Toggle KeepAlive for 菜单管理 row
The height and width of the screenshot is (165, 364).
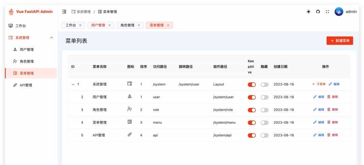pyautogui.click(x=252, y=123)
